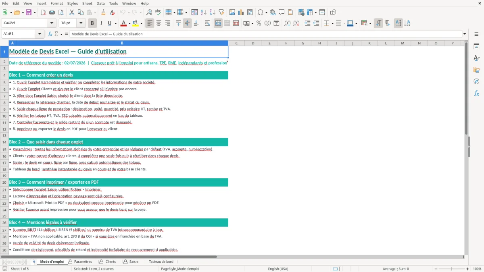Image resolution: width=484 pixels, height=272 pixels.
Task: Click Sort Ascending icon
Action: pyautogui.click(x=204, y=12)
